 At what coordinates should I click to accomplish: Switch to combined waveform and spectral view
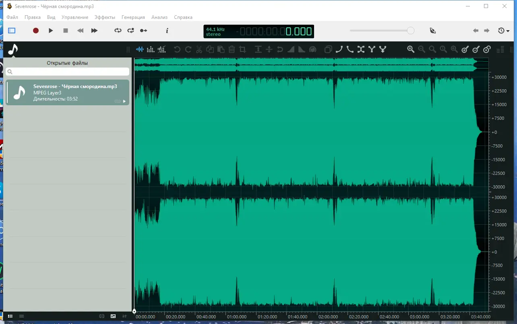click(161, 49)
